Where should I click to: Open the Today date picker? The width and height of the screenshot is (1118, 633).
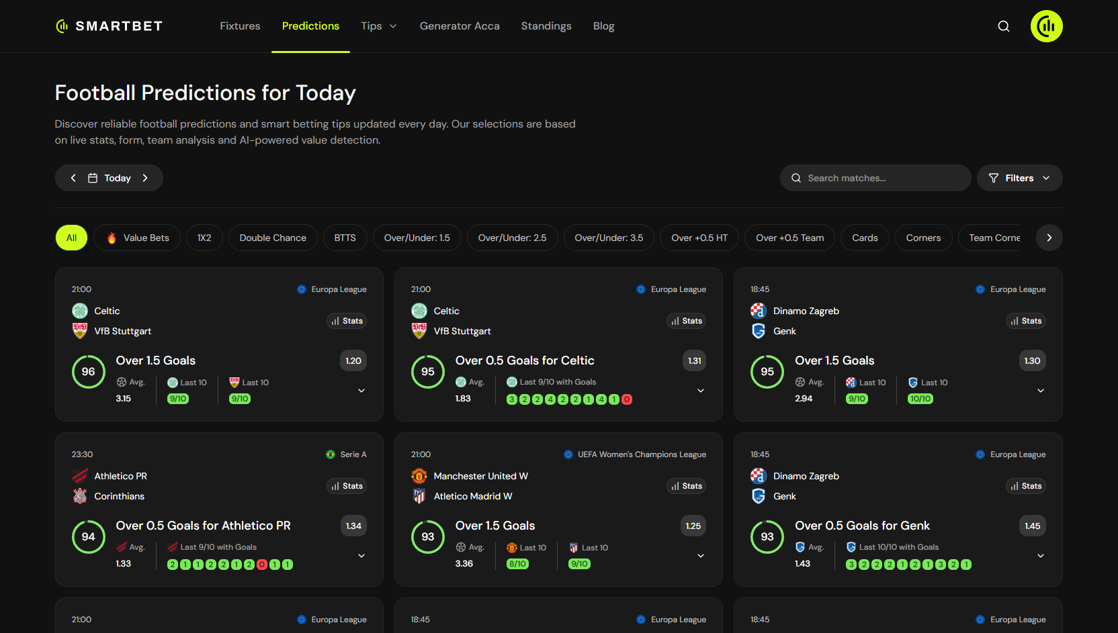pyautogui.click(x=110, y=178)
